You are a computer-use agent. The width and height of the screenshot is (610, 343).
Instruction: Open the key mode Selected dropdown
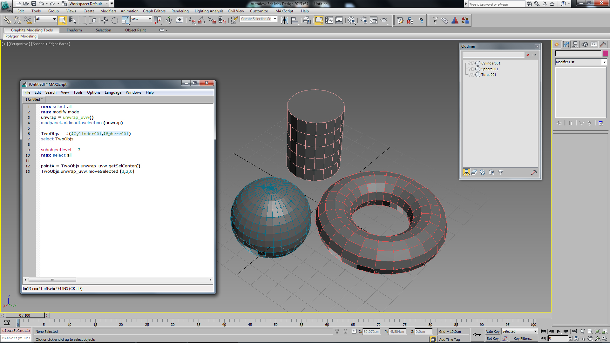[519, 331]
